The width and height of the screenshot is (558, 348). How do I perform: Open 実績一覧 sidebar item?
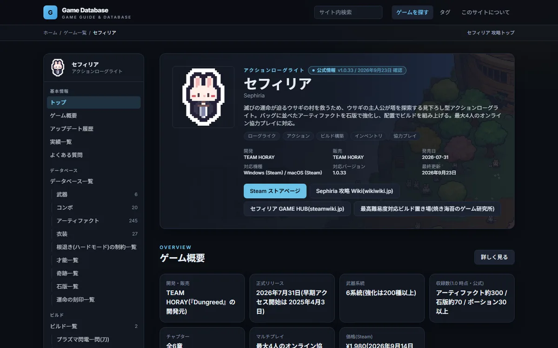94,142
